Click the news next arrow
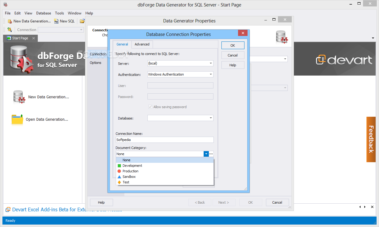379x227 pixels. [x=365, y=207]
